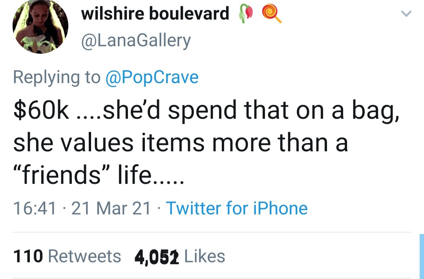This screenshot has height=279, width=424.
Task: Click the $60k text in the tweet
Action: coord(41,110)
